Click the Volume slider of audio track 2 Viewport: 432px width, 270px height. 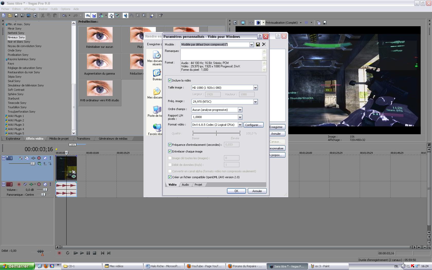(45, 190)
